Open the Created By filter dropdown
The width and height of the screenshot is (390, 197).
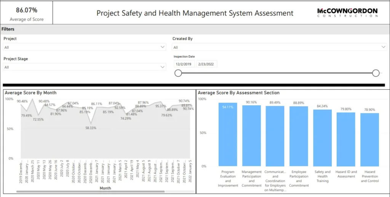[279, 47]
